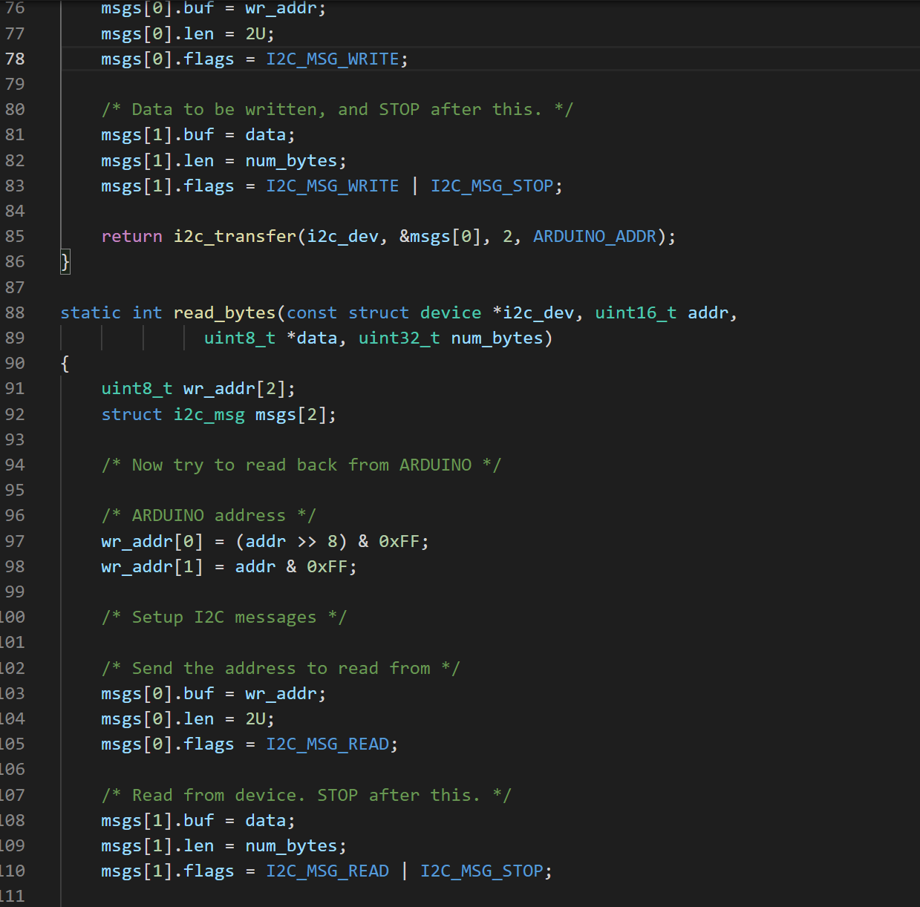The height and width of the screenshot is (907, 920).
Task: Click i2c_msg type on line 92
Action: pos(209,414)
